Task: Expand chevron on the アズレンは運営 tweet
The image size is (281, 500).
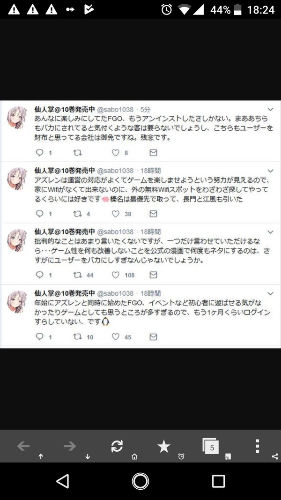Action: pyautogui.click(x=271, y=171)
